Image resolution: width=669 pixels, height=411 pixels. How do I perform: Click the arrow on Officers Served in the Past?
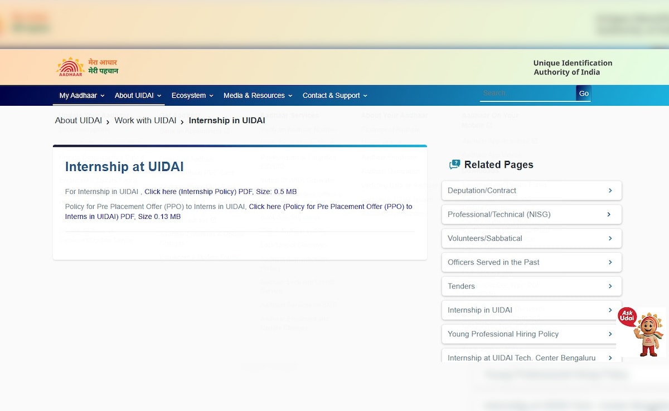click(x=610, y=262)
